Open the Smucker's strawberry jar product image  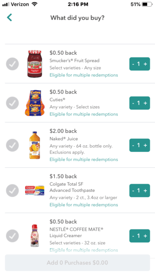click(x=35, y=64)
